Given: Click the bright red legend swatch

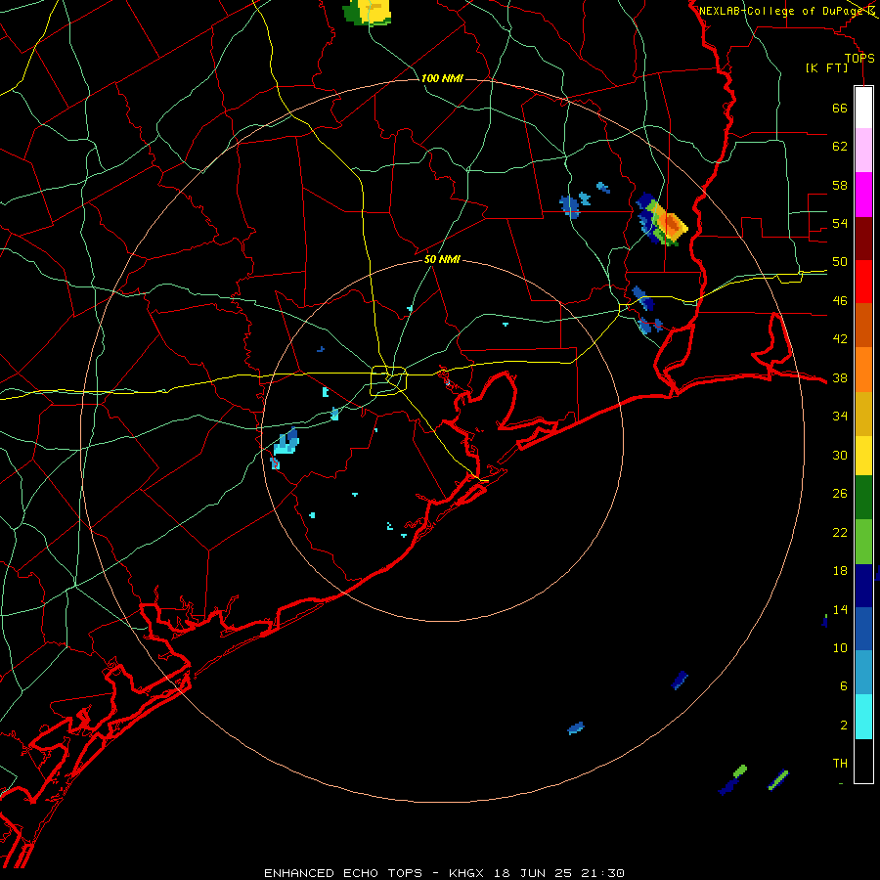Looking at the screenshot, I should 863,282.
